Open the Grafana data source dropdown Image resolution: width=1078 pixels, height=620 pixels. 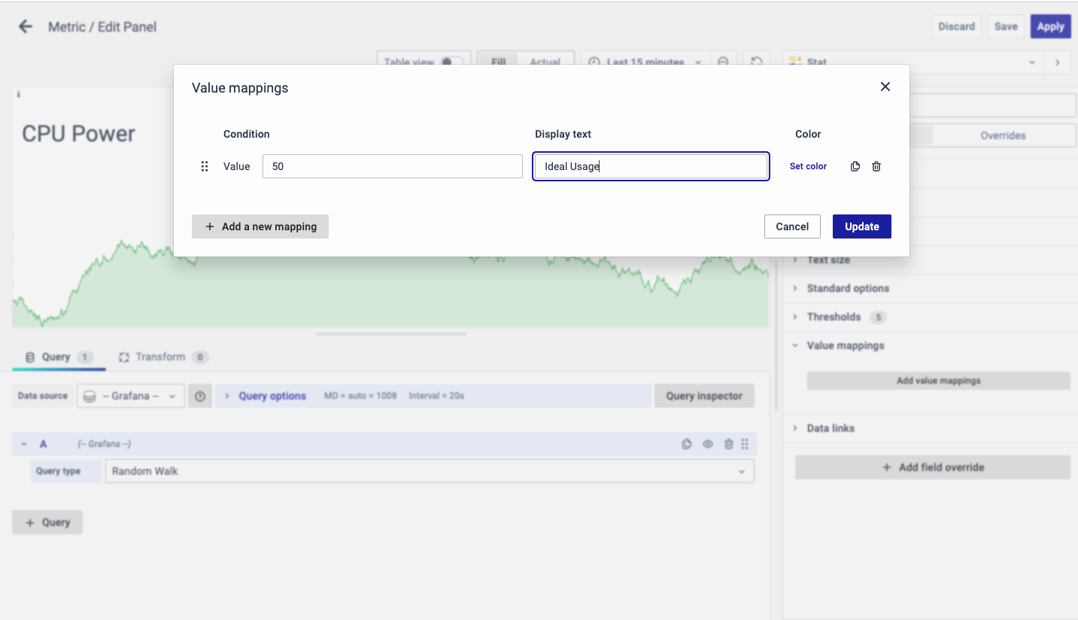tap(131, 396)
